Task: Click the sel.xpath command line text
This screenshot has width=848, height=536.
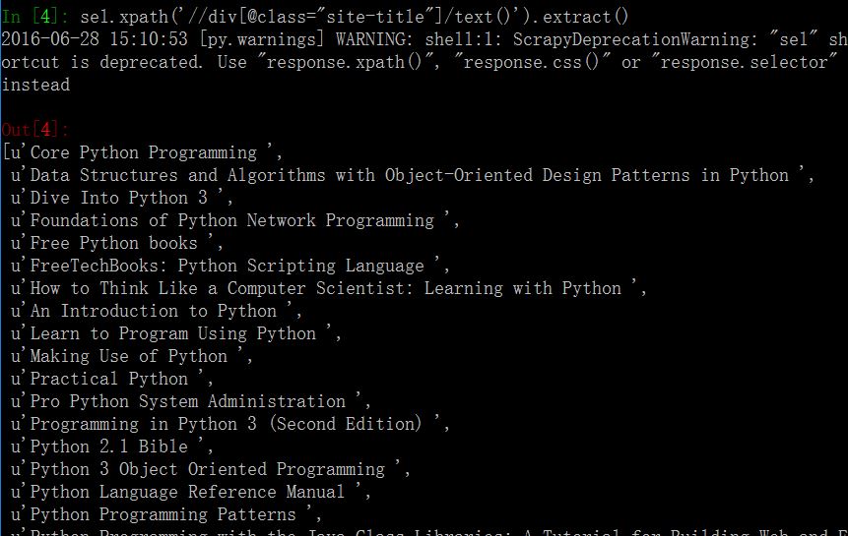Action: click(x=355, y=16)
